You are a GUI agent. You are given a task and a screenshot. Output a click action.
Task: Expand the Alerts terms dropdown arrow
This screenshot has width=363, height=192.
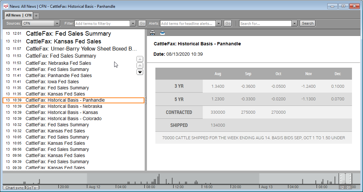tap(218, 23)
